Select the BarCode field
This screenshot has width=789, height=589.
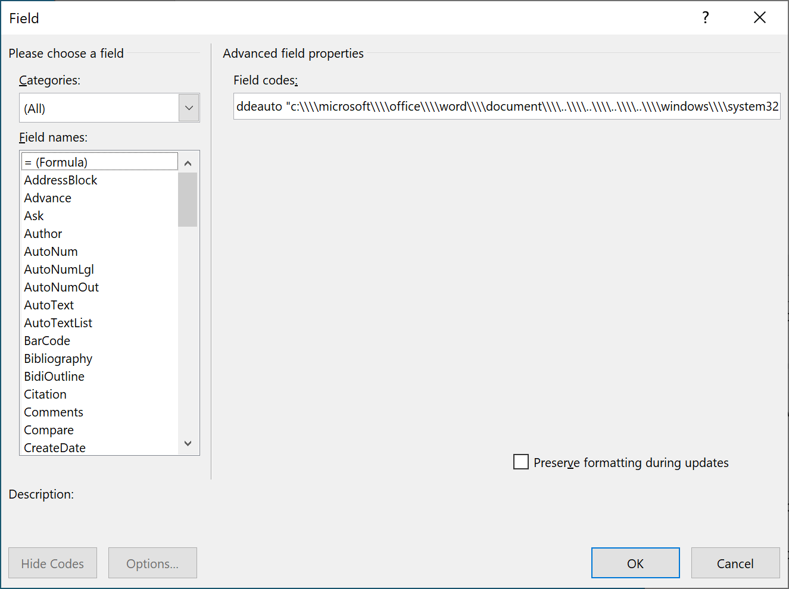tap(47, 341)
